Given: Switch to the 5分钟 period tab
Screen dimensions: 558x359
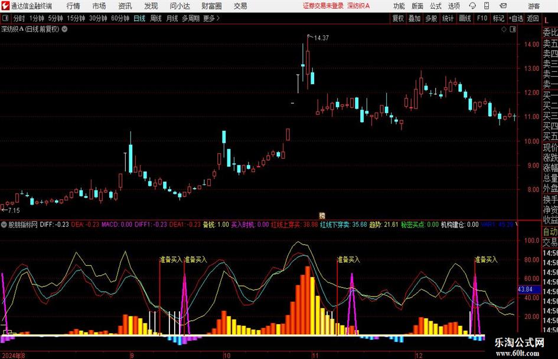Looking at the screenshot, I should [x=56, y=18].
